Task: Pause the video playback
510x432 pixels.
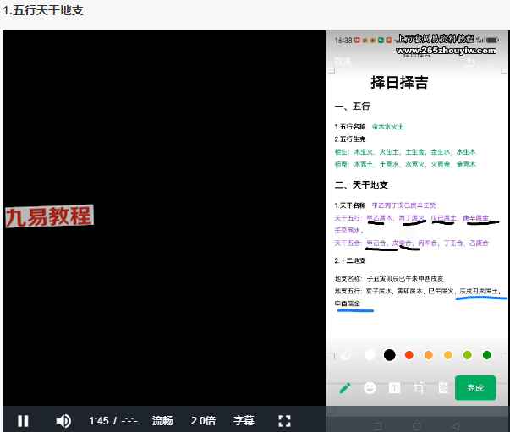Action: [x=23, y=421]
